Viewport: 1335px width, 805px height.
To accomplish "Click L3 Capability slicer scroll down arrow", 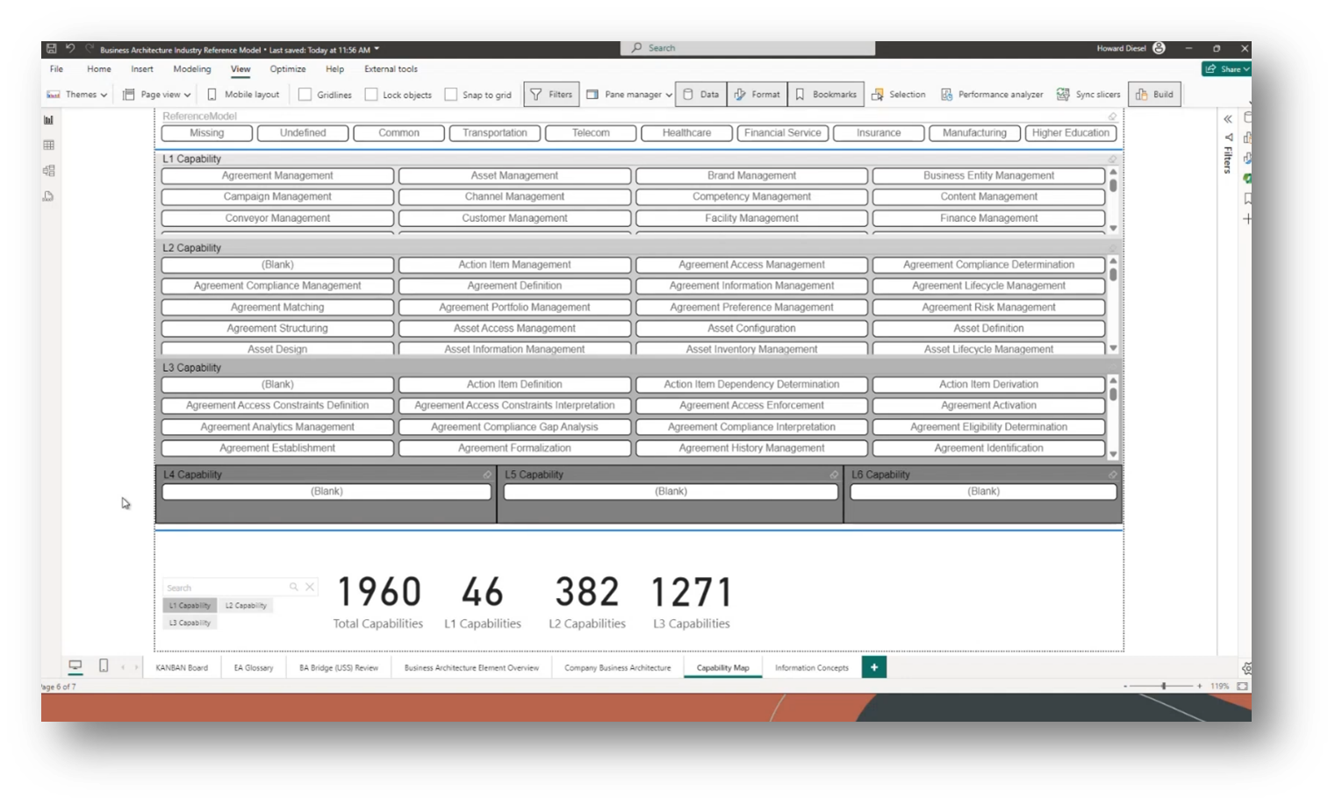I will click(1113, 454).
